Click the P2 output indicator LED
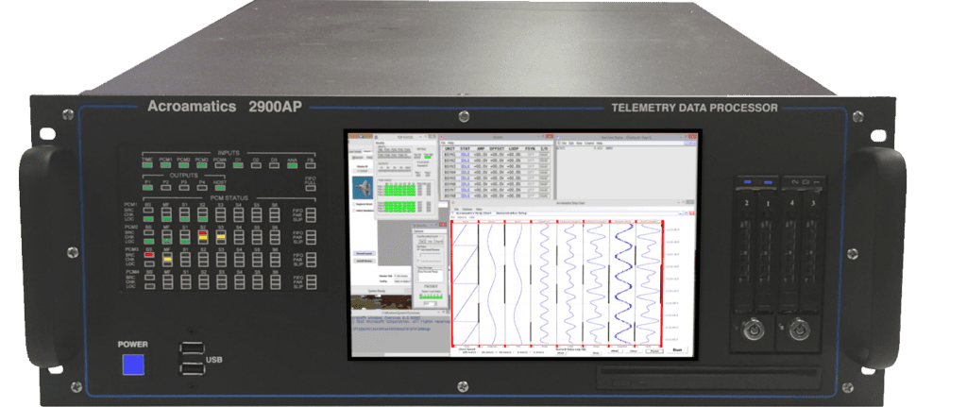This screenshot has width=967, height=407. (165, 188)
